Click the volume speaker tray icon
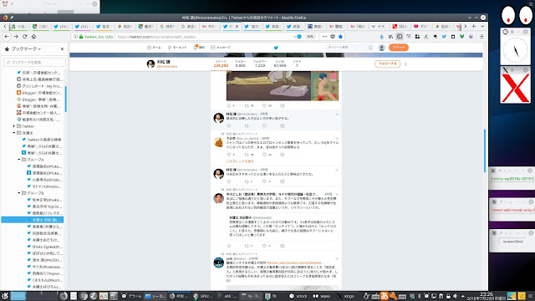Screen dimensions: 535x301 pos(455,296)
